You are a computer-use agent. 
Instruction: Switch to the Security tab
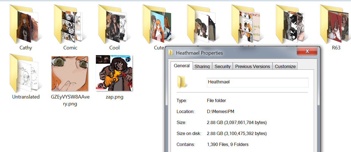222,66
